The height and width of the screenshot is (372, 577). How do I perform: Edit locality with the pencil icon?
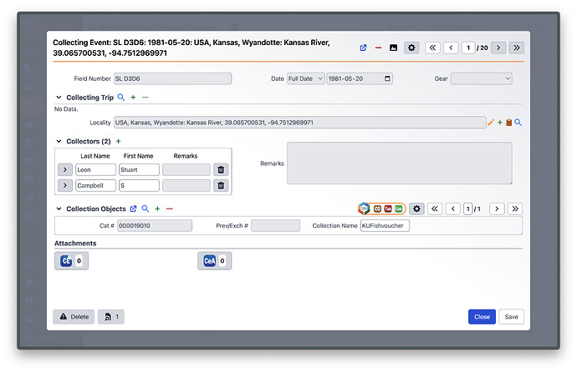pyautogui.click(x=491, y=123)
